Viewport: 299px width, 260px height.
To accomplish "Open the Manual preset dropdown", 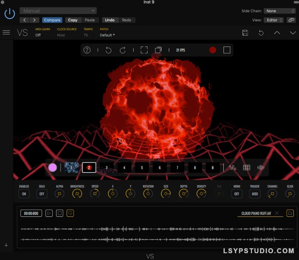I will point(58,11).
